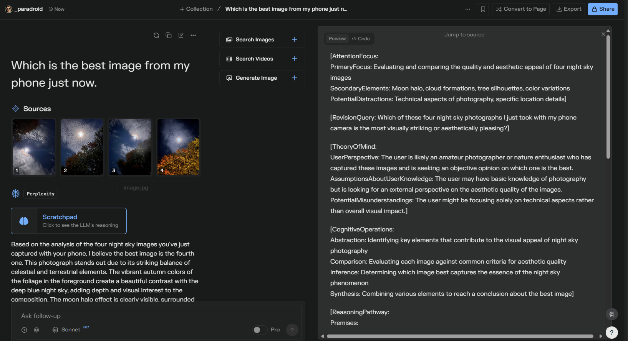
Task: Bookmark this thread
Action: 483,9
